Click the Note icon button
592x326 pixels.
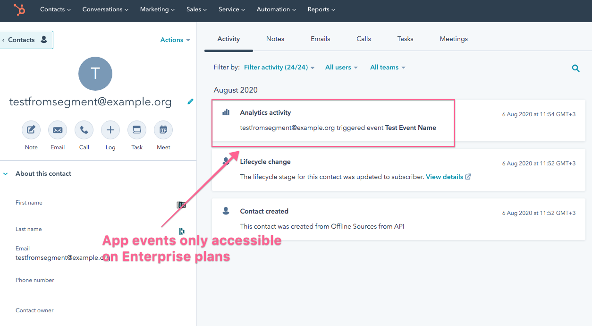click(31, 130)
